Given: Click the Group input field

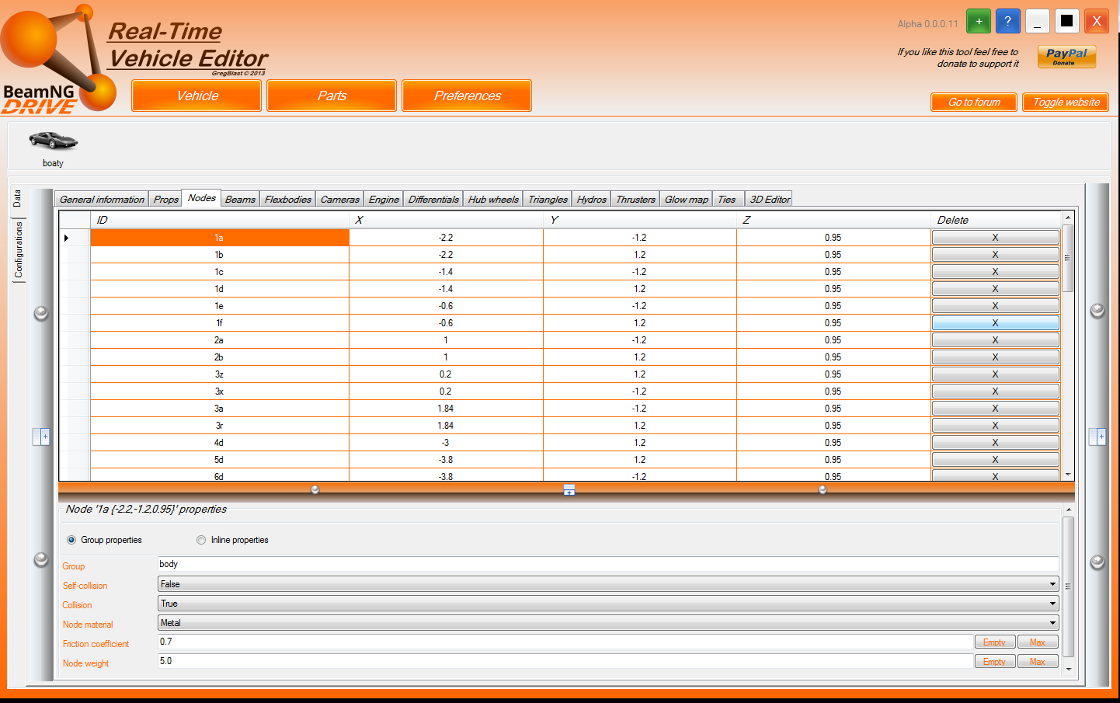Looking at the screenshot, I should [608, 564].
